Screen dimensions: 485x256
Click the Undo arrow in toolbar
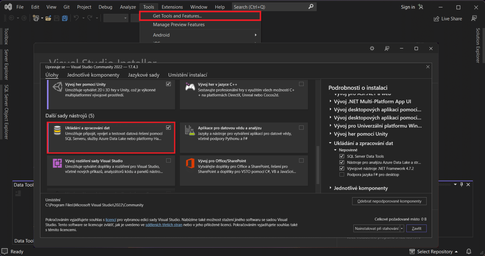coord(76,18)
